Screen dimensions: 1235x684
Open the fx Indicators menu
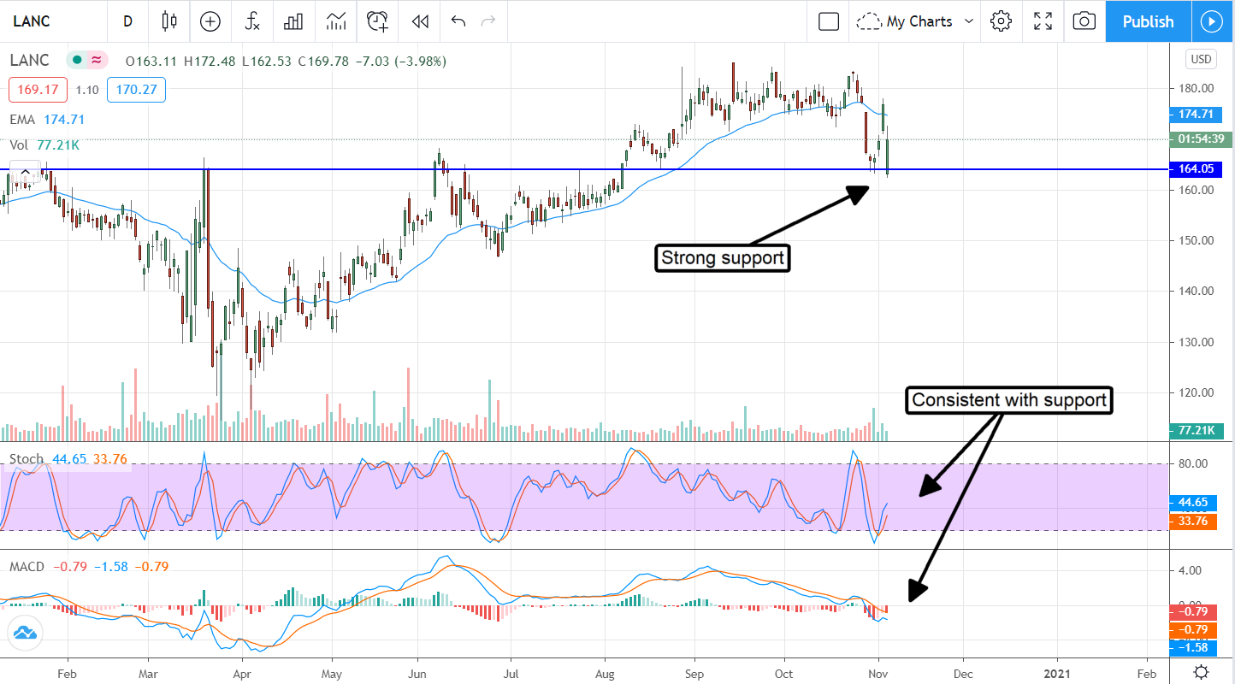click(252, 21)
